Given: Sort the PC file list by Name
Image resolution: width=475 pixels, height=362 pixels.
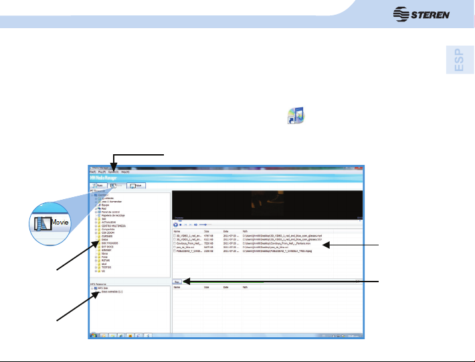Looking at the screenshot, I should point(188,231).
